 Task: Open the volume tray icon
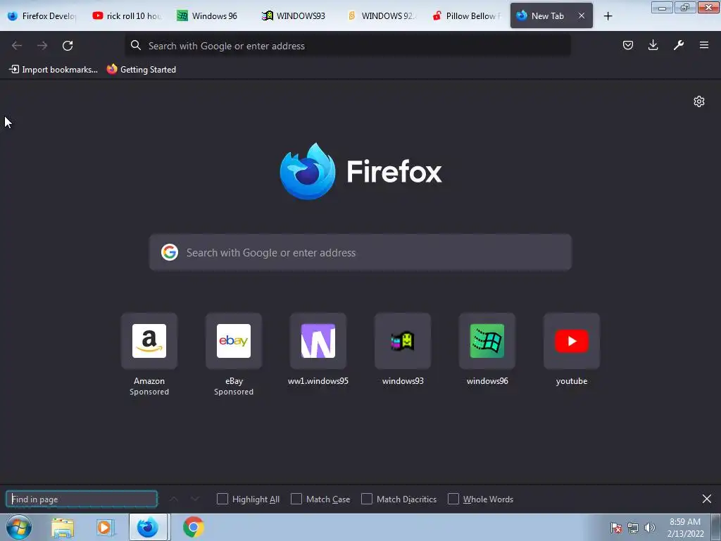click(x=650, y=528)
